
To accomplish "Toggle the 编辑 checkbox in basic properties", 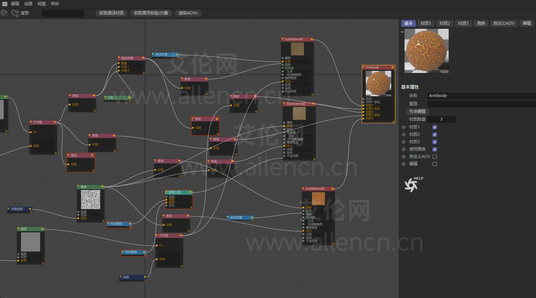I will coord(435,164).
